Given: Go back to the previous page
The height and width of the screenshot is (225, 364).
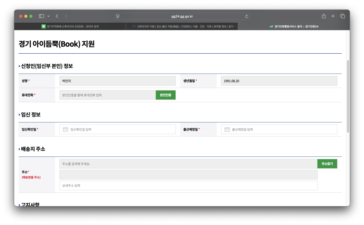Looking at the screenshot, I should pos(57,16).
